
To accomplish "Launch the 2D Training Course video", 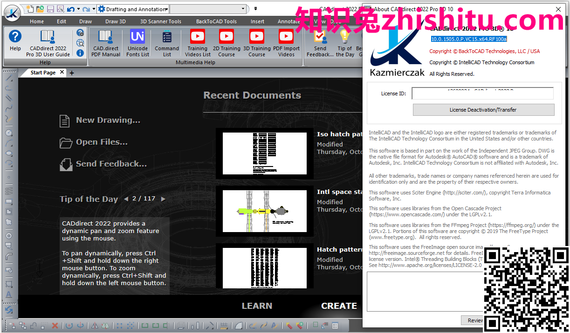I will 227,43.
